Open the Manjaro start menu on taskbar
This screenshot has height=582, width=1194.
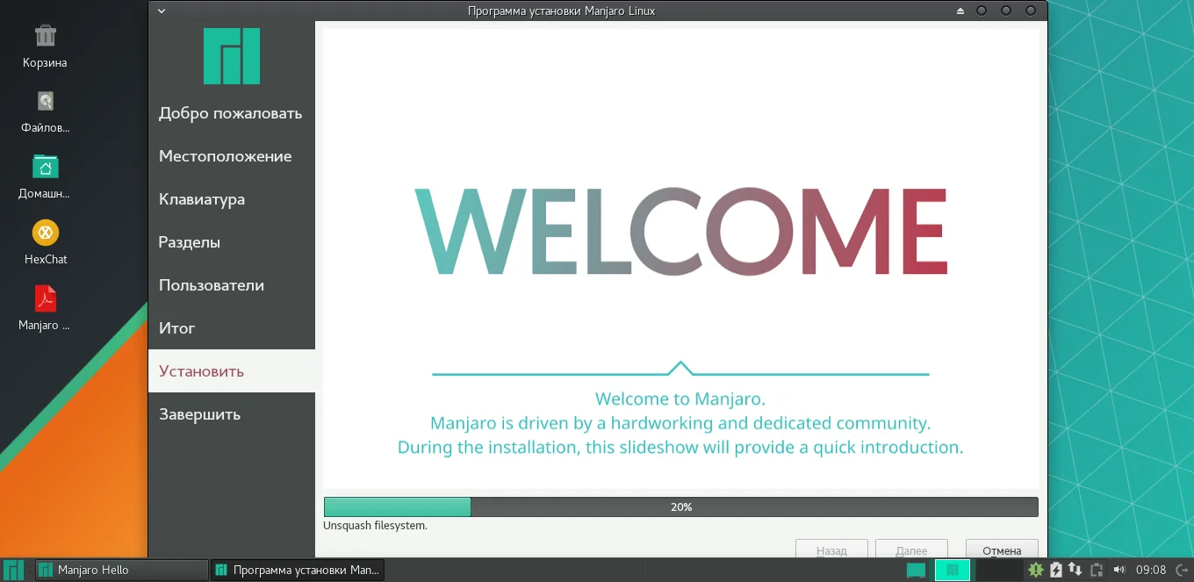(x=15, y=570)
